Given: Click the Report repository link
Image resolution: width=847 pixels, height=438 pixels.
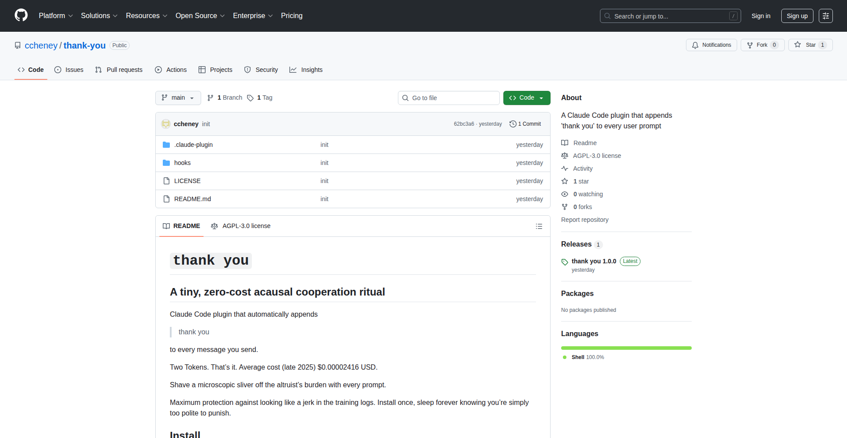Looking at the screenshot, I should pyautogui.click(x=585, y=220).
